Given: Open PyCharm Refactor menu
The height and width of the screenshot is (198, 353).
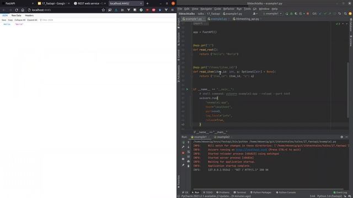Looking at the screenshot, I should coord(229,9).
